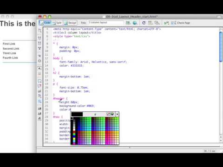Pick the pure red swatch in left column
Viewport: 223px width, 167px height.
point(74,132)
